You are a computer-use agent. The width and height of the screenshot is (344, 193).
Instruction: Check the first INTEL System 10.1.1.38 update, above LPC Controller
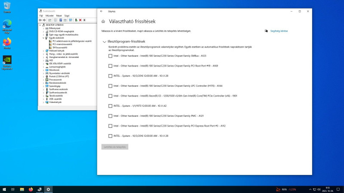111,76
